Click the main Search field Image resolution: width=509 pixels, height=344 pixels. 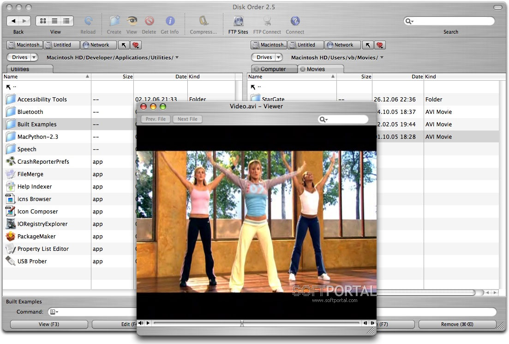click(x=453, y=21)
